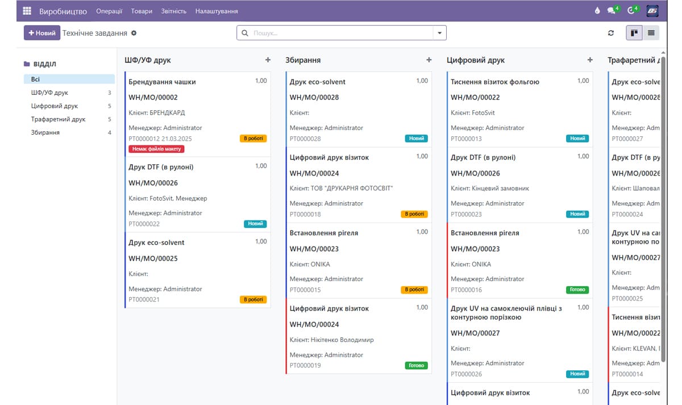Expand the search options dropdown arrow

439,33
